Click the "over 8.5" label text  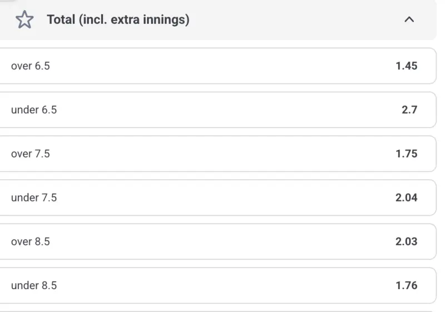coord(30,241)
